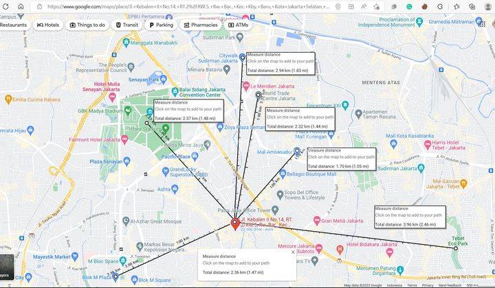Click the Read aloud icon
This screenshot has height=288, width=495.
[364, 6]
